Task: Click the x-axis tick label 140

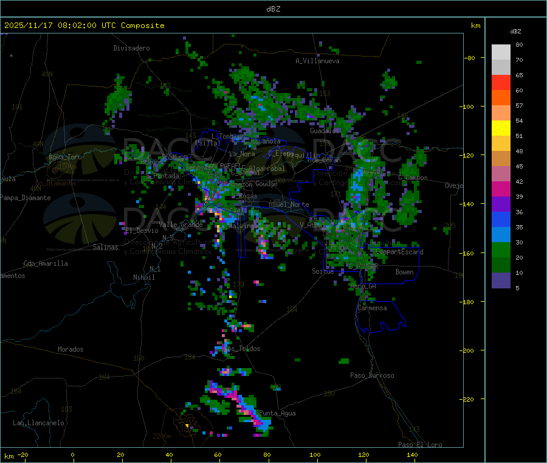Action: (x=412, y=454)
